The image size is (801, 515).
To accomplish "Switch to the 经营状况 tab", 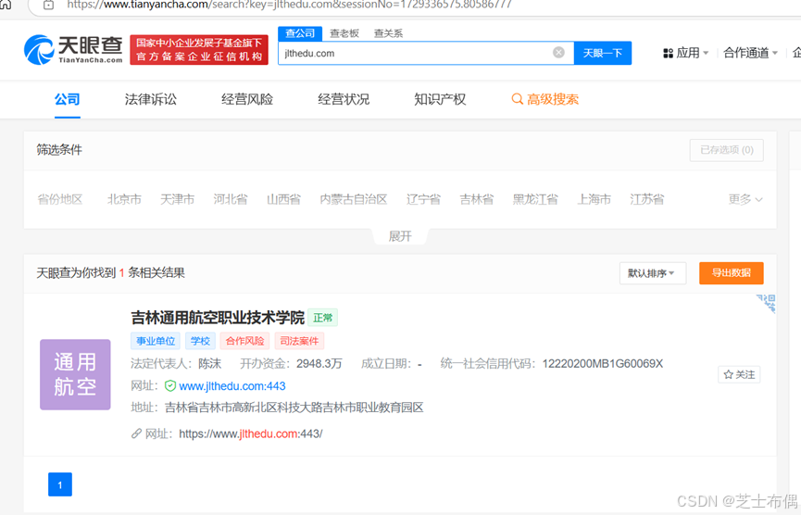I will tap(344, 99).
